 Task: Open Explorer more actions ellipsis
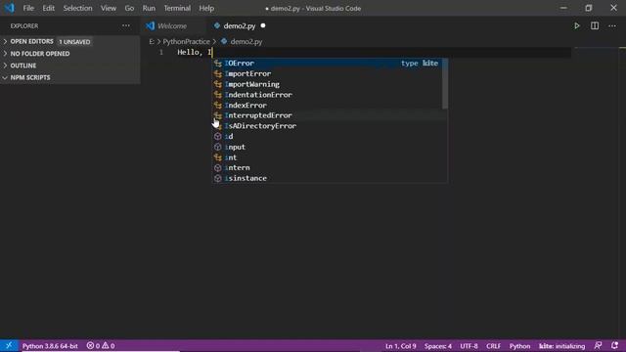coord(126,25)
